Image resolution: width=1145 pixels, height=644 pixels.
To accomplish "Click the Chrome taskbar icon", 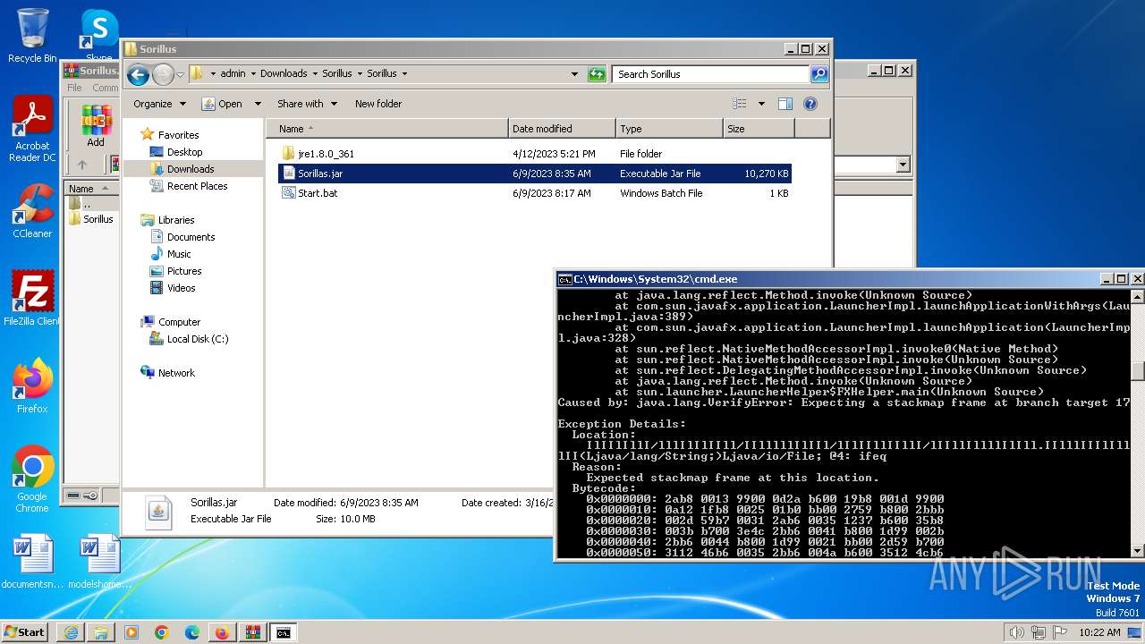I will 162,632.
